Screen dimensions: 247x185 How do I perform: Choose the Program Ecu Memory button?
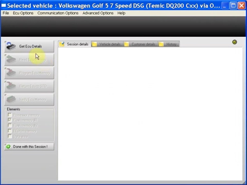coord(29,73)
